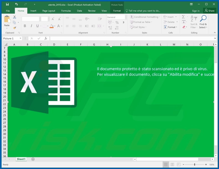The width and height of the screenshot is (219, 169).
Task: Apply Comma Style format
Action: point(123,23)
